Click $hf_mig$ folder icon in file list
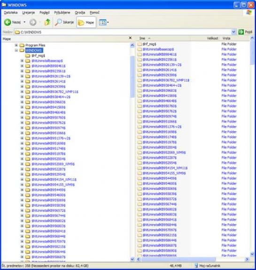 coord(140,44)
